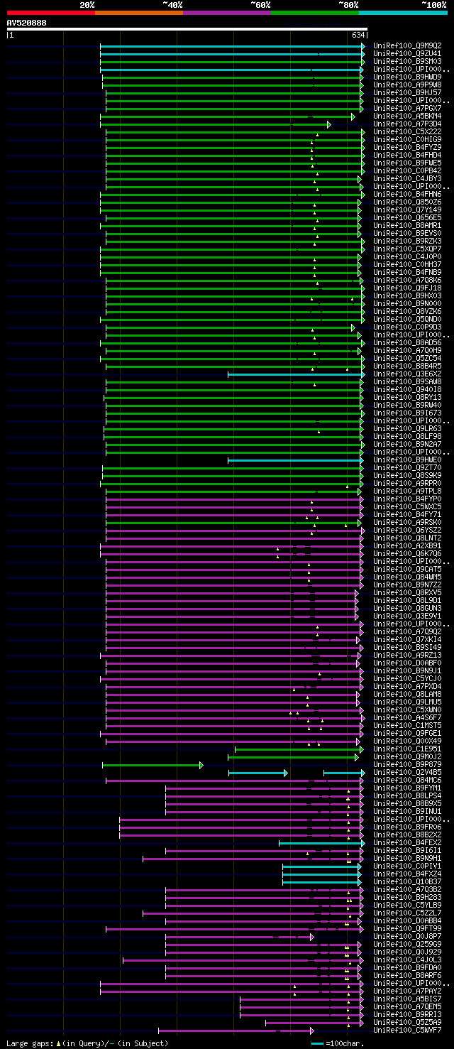Click the cyan alignment bar for Q9M9Q2
The height and width of the screenshot is (1049, 454).
[x=233, y=46]
